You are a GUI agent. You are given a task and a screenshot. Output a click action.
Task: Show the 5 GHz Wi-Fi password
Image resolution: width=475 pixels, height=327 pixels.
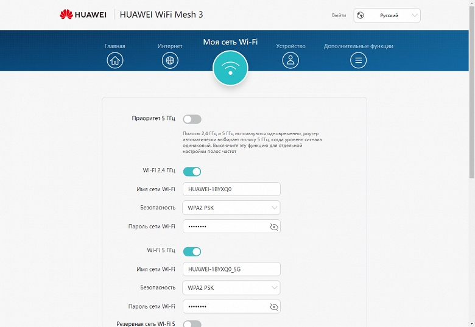(x=274, y=307)
